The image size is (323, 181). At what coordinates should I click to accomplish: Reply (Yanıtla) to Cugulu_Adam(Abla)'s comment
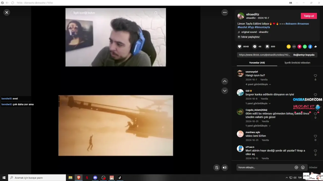coord(265,121)
